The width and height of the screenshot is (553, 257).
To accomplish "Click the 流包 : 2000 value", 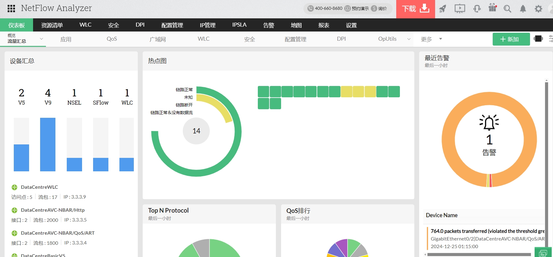I will point(46,220).
